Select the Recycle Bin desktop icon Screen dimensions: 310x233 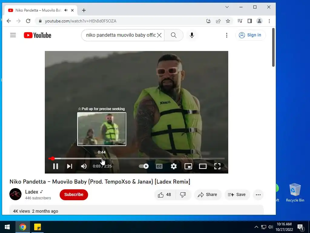295,193
